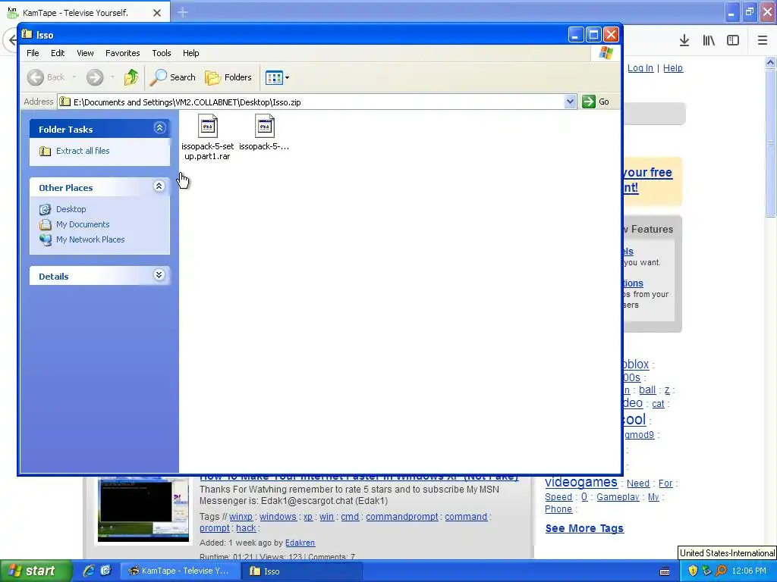Open the browser library icon
This screenshot has height=582, width=777.
click(709, 41)
